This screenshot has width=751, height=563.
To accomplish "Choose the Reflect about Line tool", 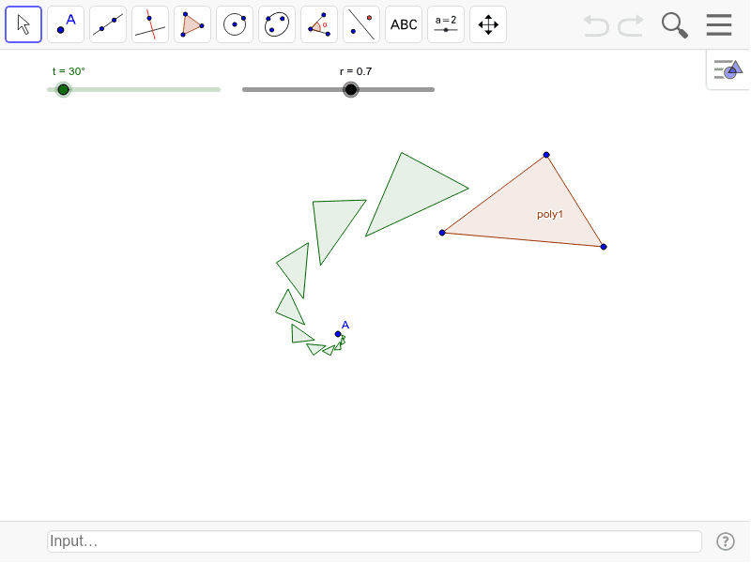I will point(360,24).
